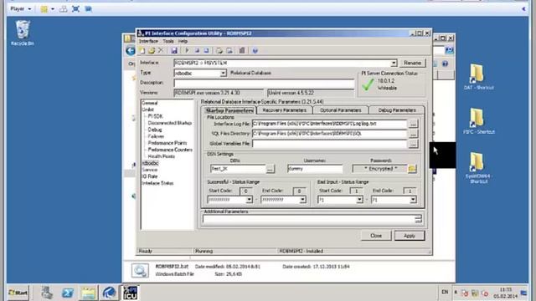
Task: Click the Delete X icon in toolbar
Action: pyautogui.click(x=161, y=51)
